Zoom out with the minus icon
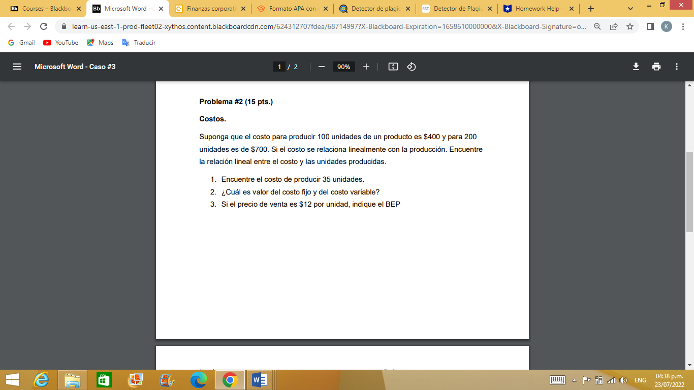Image resolution: width=694 pixels, height=390 pixels. (321, 66)
